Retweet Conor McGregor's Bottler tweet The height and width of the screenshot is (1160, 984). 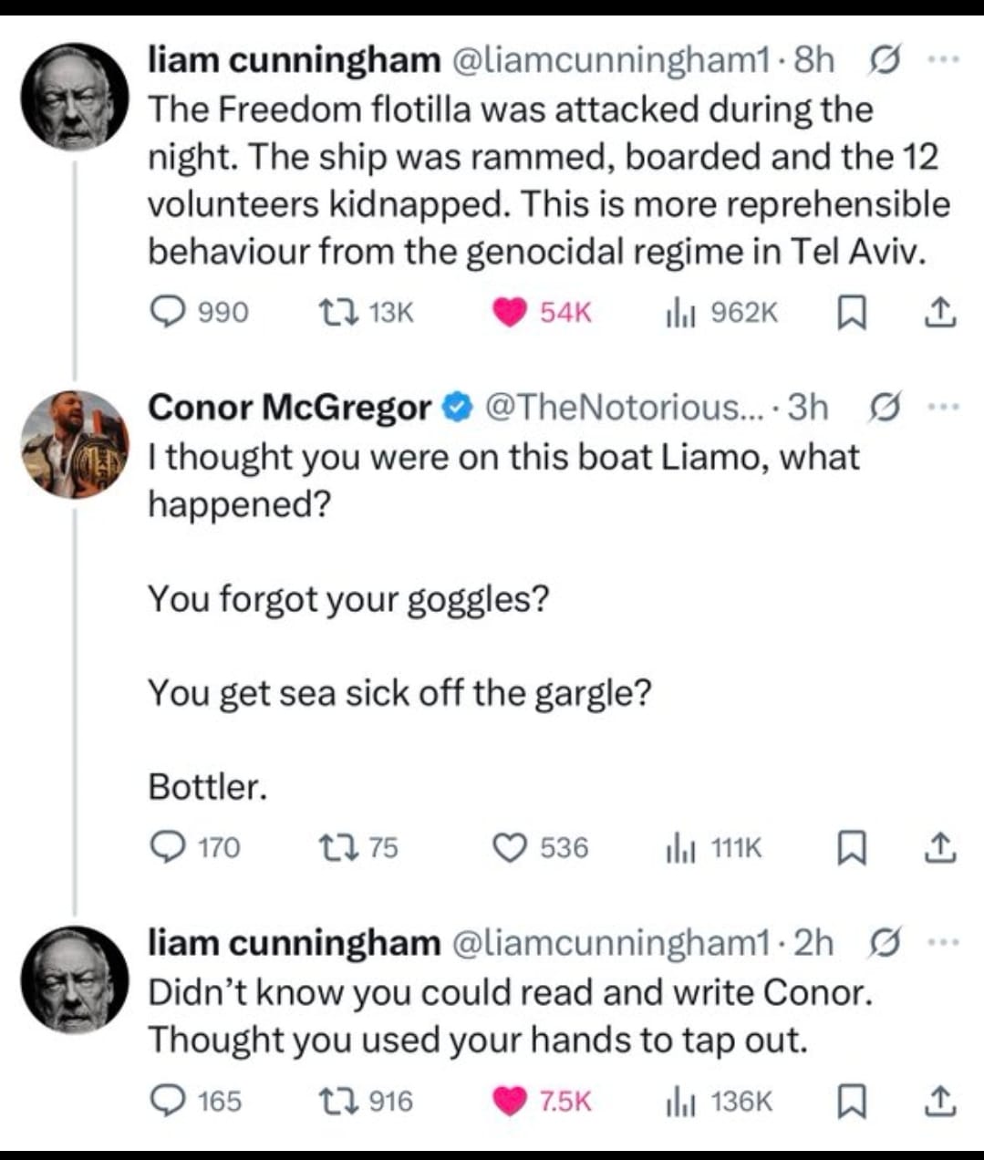330,848
